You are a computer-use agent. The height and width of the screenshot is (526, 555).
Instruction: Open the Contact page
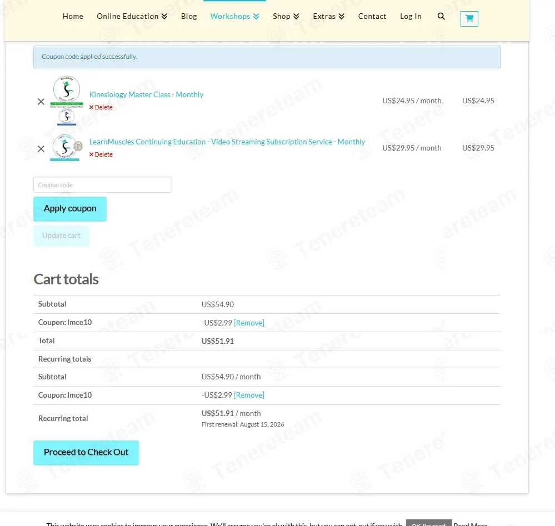372,16
